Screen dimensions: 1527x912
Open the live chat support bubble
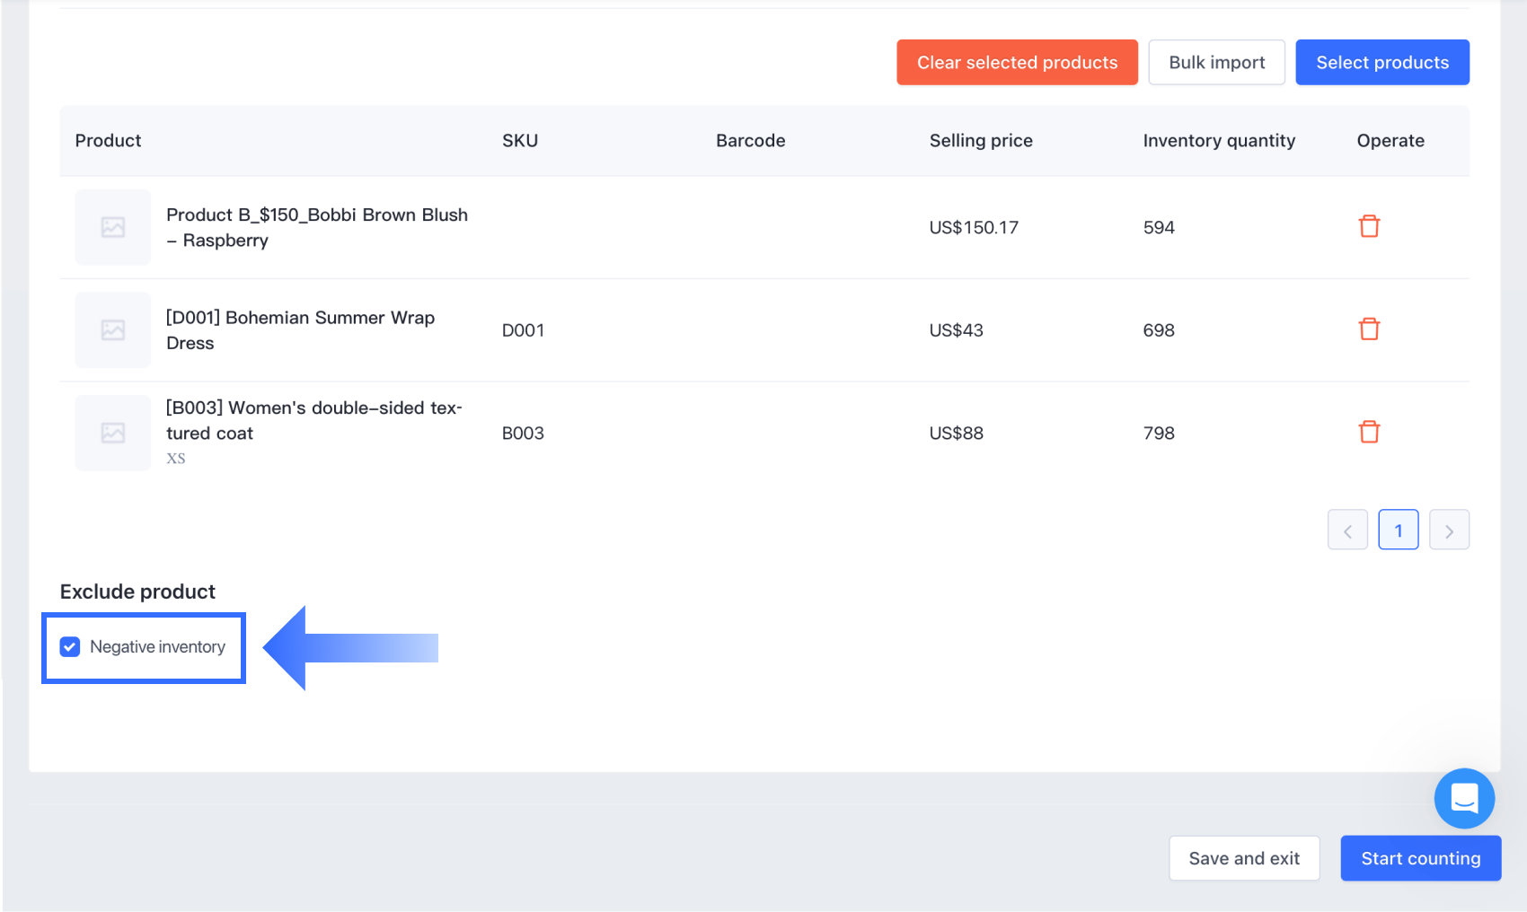pos(1464,798)
